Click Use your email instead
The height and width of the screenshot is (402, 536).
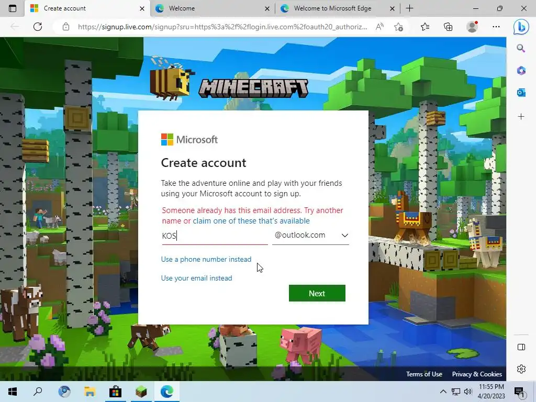[x=197, y=278]
